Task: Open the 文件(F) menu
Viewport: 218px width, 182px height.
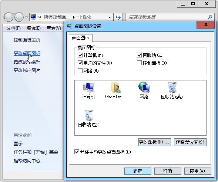Action: (13, 28)
